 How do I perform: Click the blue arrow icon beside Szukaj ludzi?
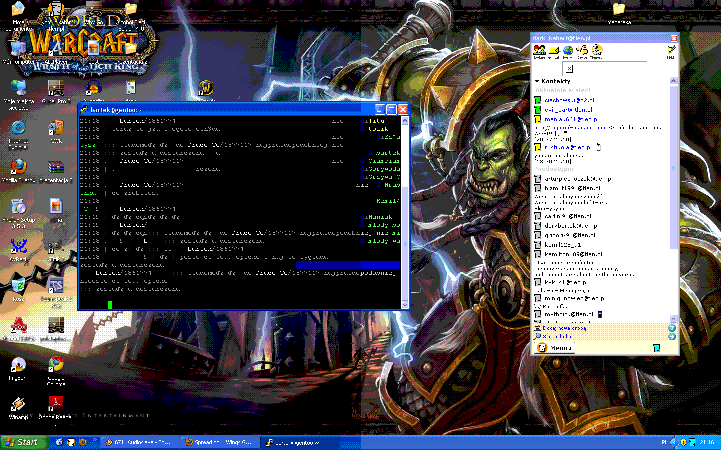(x=672, y=337)
